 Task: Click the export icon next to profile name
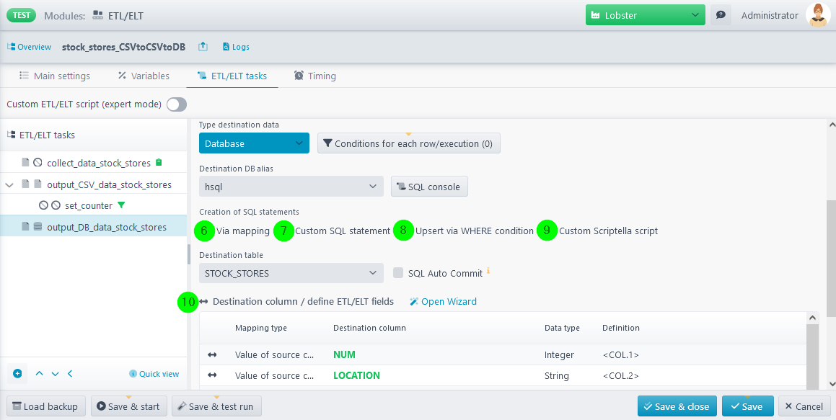(x=203, y=47)
